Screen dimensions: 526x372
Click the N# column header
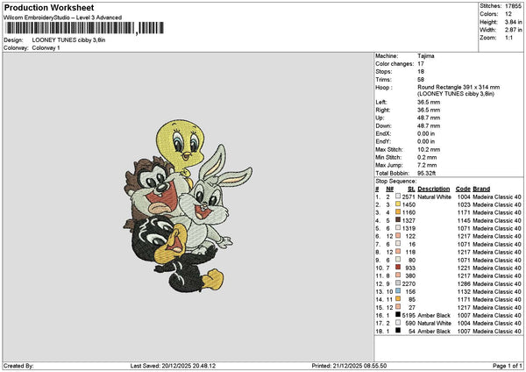tap(389, 189)
